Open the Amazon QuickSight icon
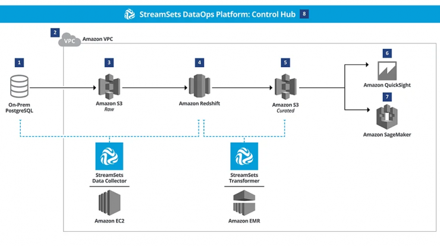The width and height of the screenshot is (440, 246). [x=387, y=71]
